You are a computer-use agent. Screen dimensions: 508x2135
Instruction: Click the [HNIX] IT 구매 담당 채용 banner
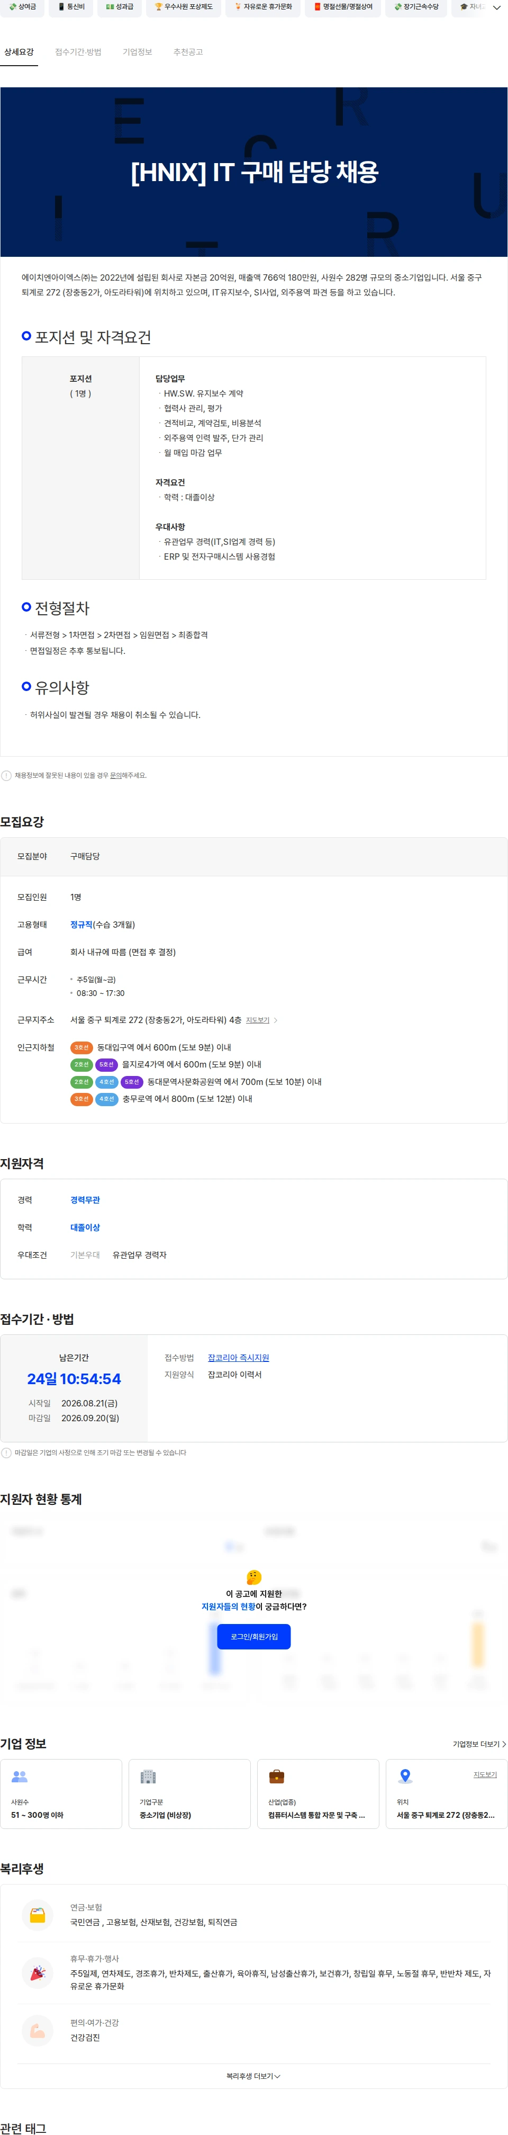(x=253, y=173)
